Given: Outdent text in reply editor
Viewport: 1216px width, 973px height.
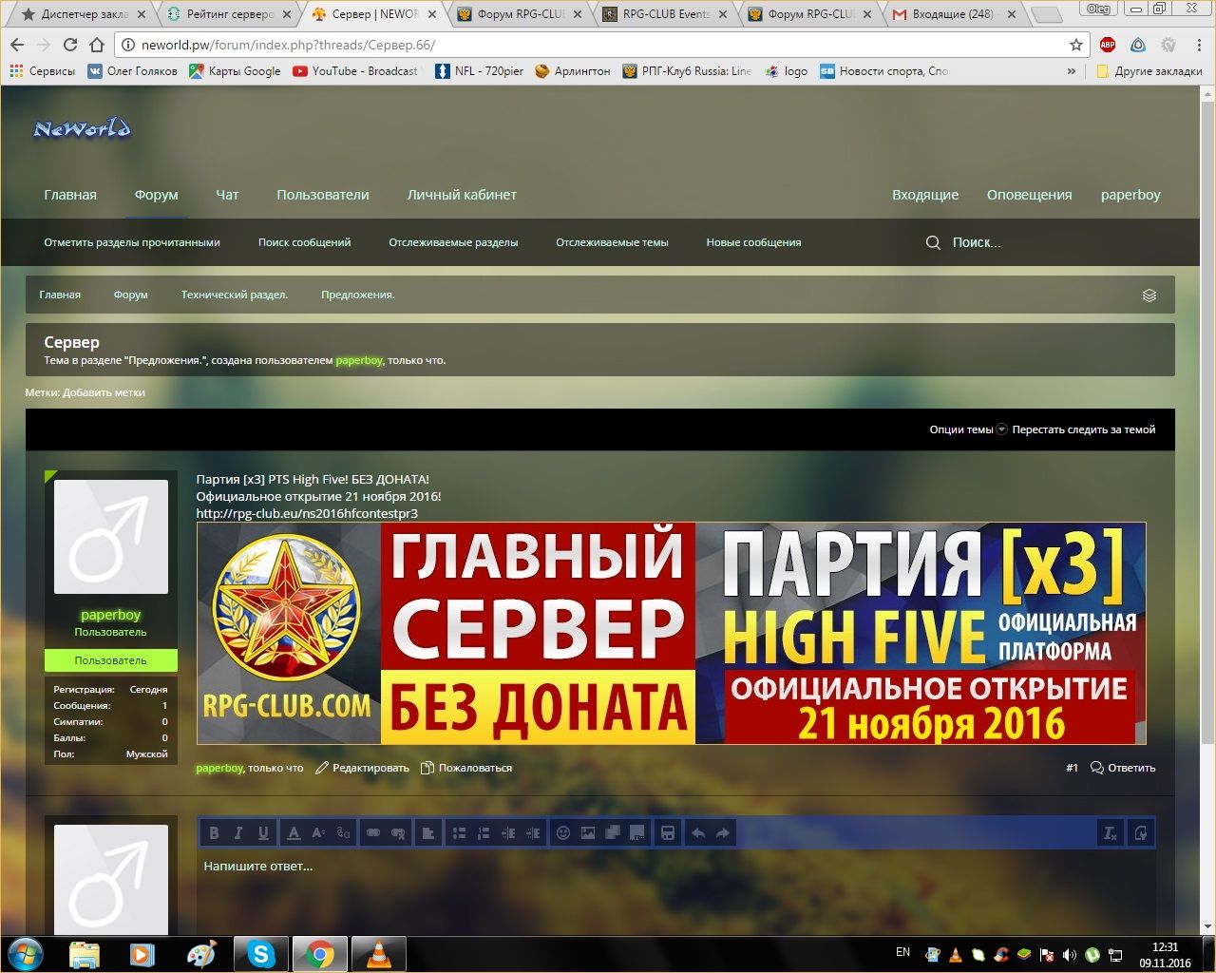Looking at the screenshot, I should pos(508,833).
